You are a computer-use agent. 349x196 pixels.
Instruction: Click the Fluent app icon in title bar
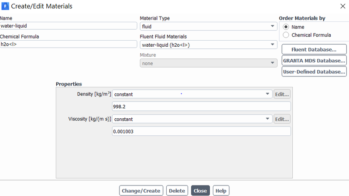(x=5, y=6)
